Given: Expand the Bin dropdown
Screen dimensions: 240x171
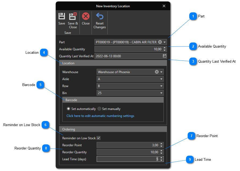Looking at the screenshot, I should [x=161, y=93].
